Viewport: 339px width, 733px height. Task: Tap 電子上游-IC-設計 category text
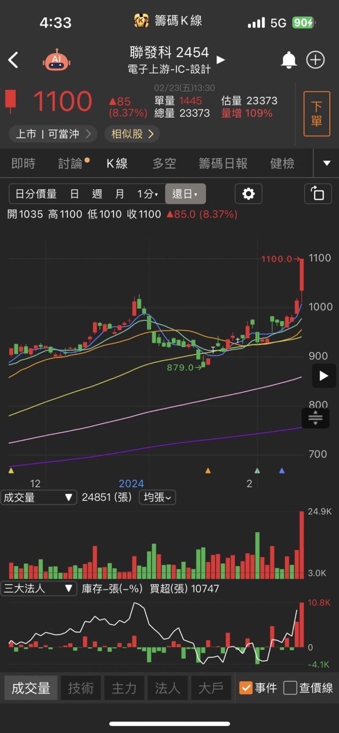click(x=169, y=69)
